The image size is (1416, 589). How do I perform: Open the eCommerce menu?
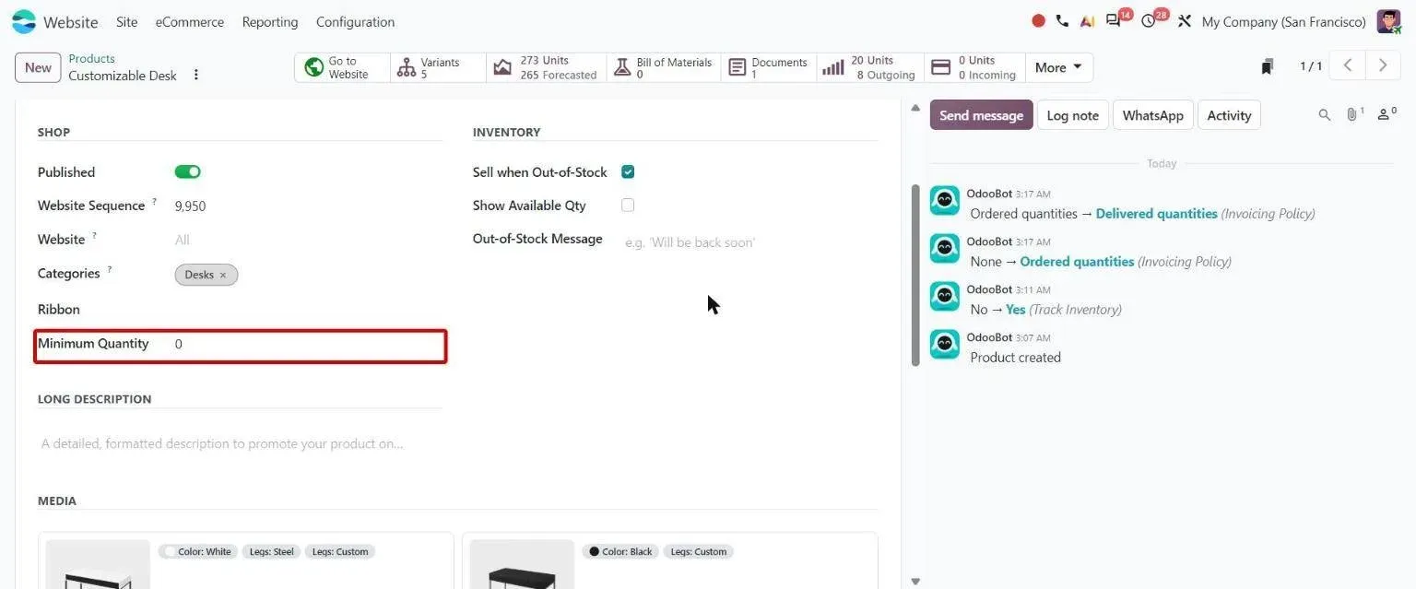pos(189,21)
